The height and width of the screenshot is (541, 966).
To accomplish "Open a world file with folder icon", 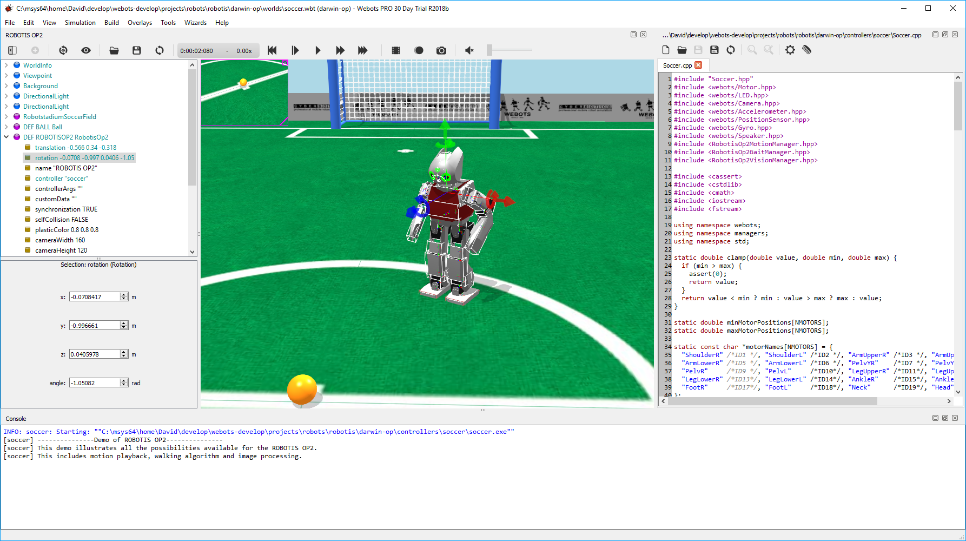I will pos(114,50).
